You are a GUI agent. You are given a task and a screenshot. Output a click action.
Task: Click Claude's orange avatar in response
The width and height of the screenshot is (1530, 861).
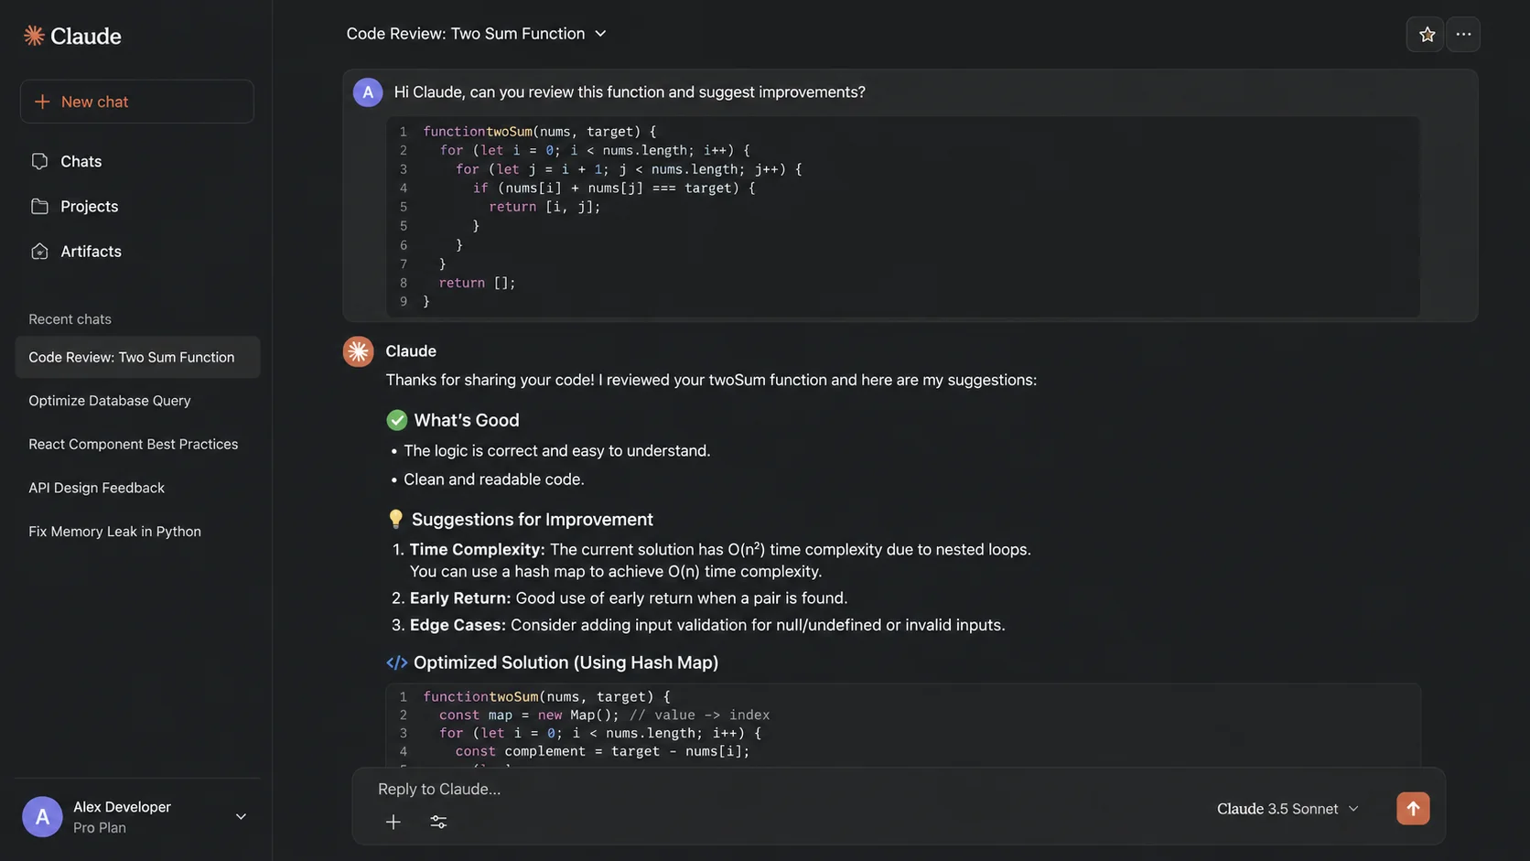pyautogui.click(x=358, y=351)
